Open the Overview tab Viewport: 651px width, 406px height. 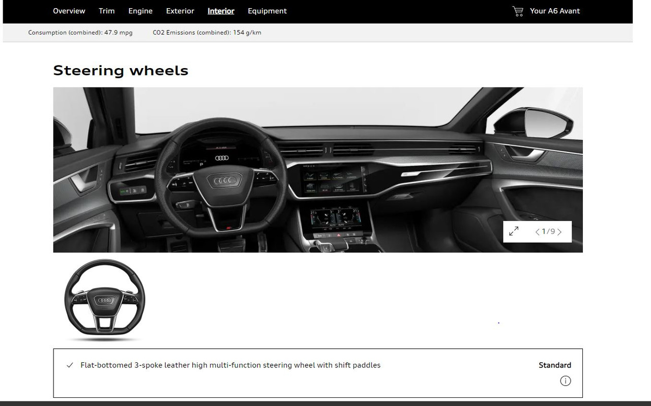click(69, 11)
